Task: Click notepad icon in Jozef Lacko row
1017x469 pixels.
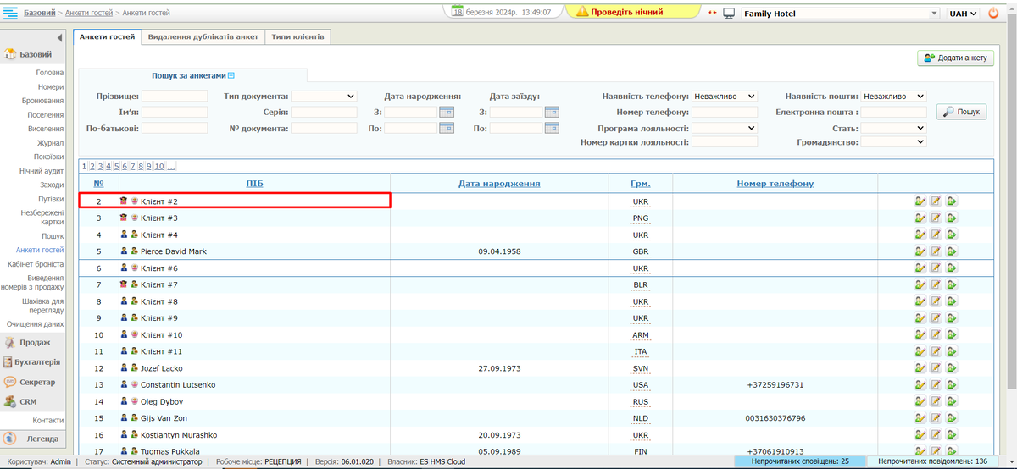Action: click(x=936, y=368)
